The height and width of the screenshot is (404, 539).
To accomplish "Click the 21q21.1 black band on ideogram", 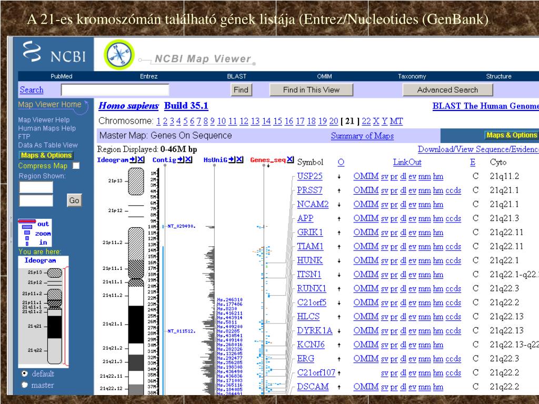I will pyautogui.click(x=136, y=324).
